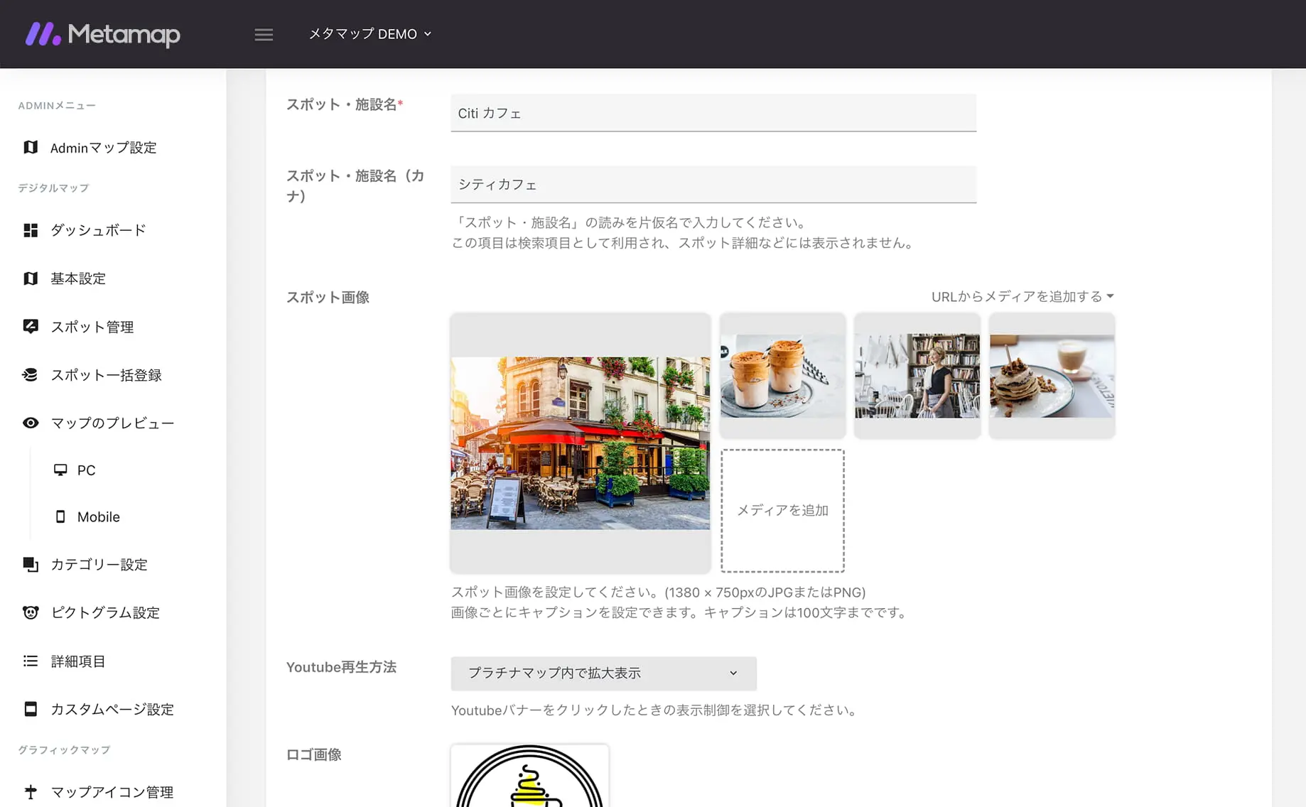
Task: Expand マップのプレビュー menu
Action: [x=112, y=423]
